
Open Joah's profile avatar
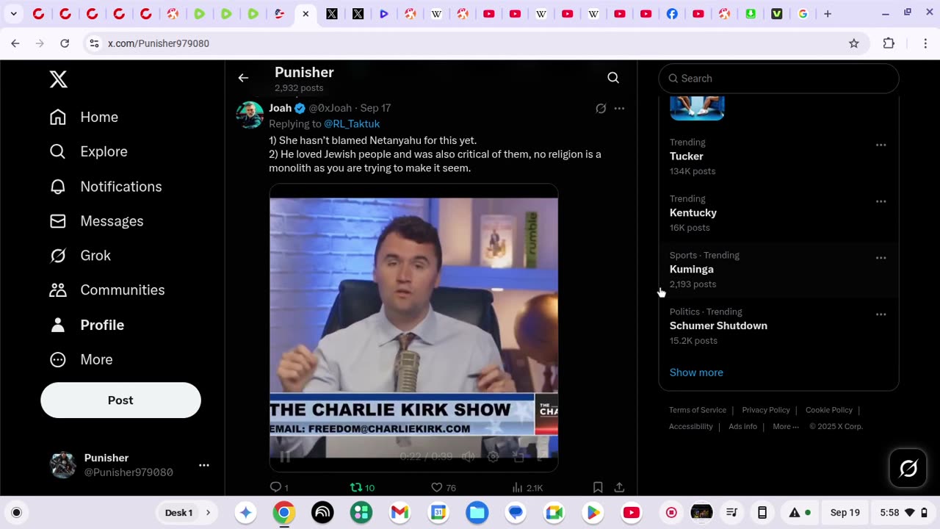pyautogui.click(x=250, y=115)
